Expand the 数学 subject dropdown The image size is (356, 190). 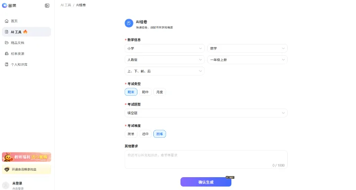(x=247, y=48)
